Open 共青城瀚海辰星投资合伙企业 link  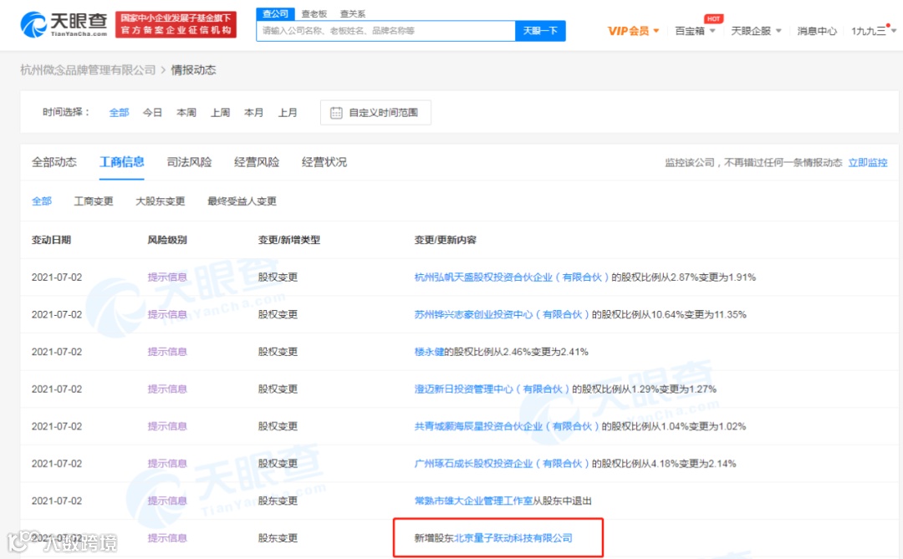pyautogui.click(x=507, y=427)
